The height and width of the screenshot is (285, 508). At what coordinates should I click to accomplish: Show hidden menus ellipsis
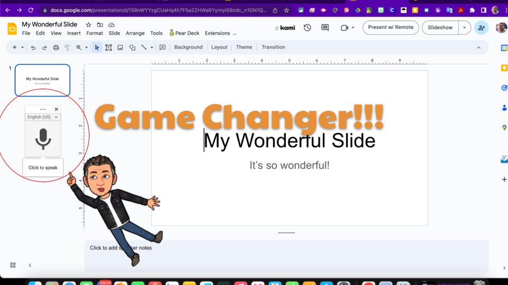coord(234,33)
